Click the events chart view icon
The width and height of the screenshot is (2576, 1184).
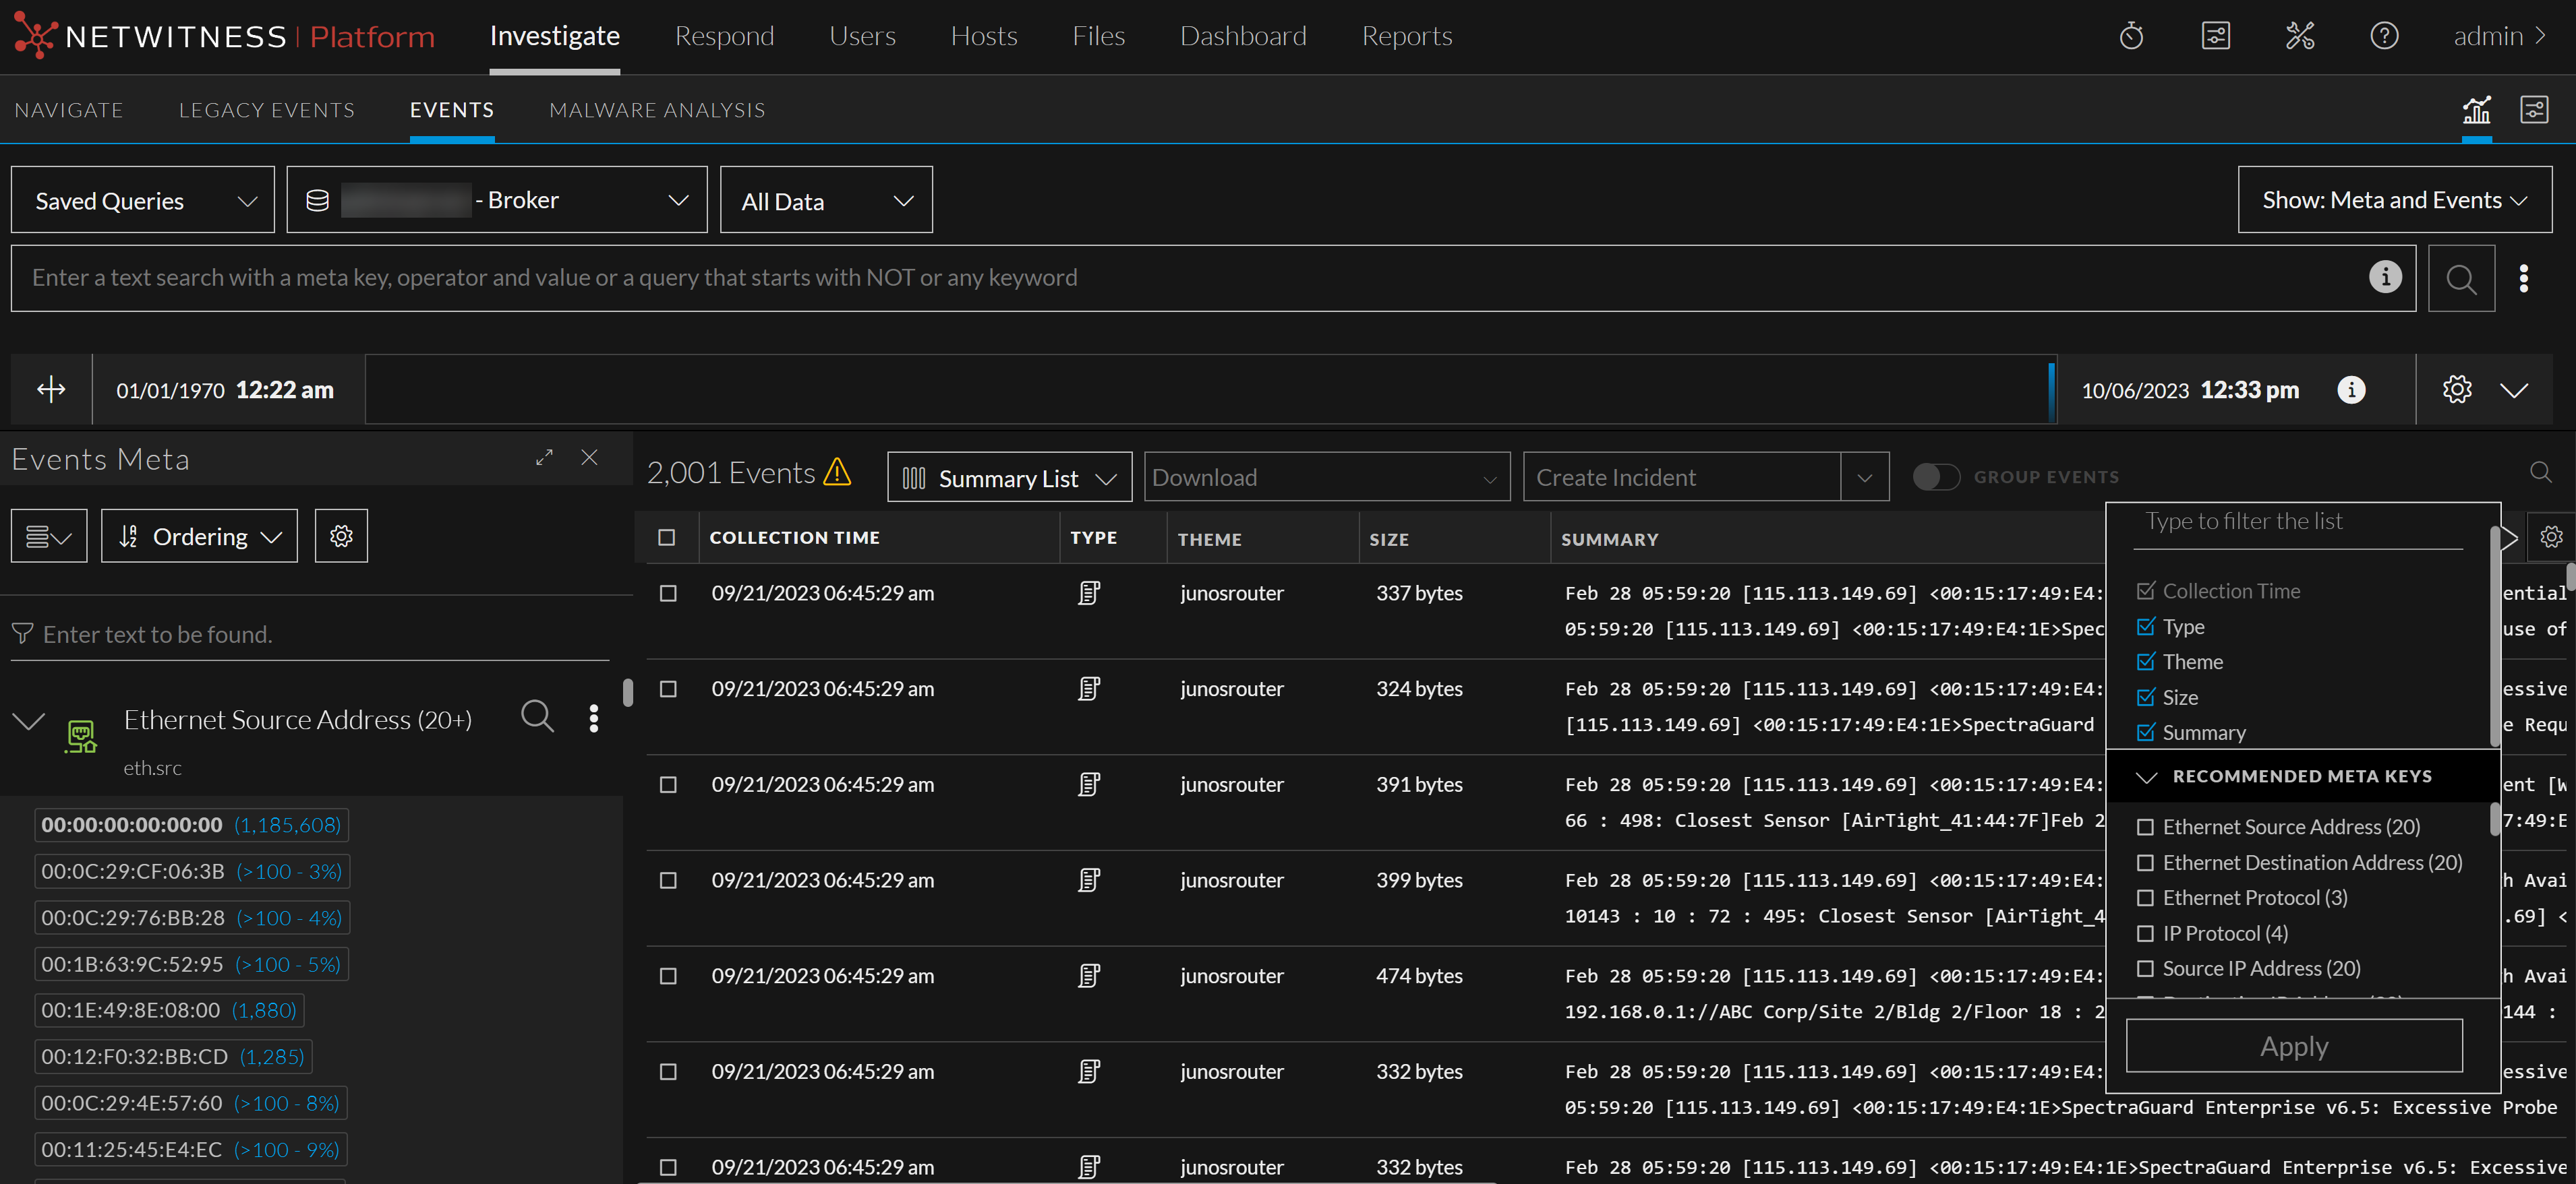point(2476,110)
